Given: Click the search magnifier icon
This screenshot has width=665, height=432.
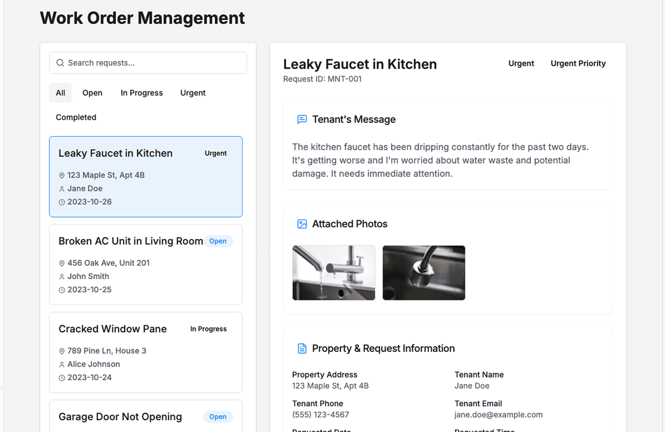Looking at the screenshot, I should click(x=60, y=63).
